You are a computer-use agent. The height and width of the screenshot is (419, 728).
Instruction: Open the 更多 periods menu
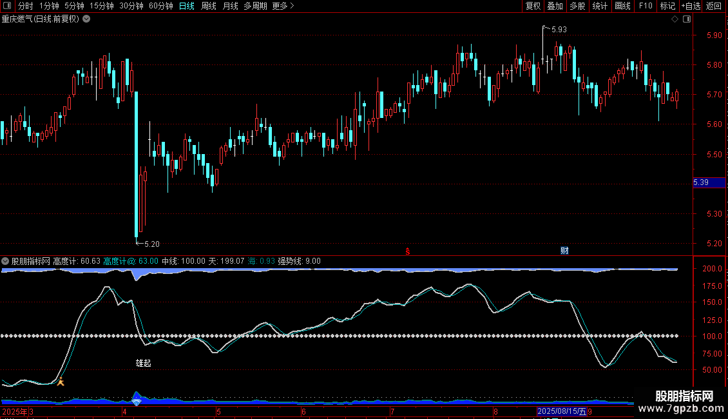283,6
